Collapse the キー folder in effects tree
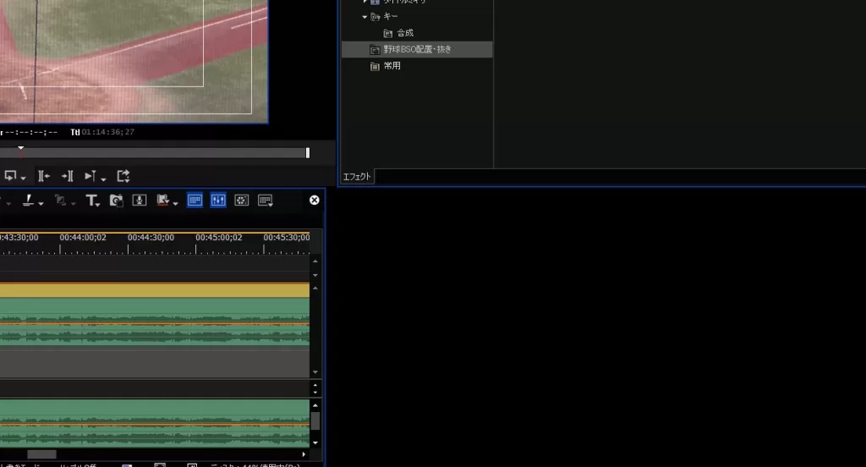This screenshot has height=467, width=866. point(365,17)
